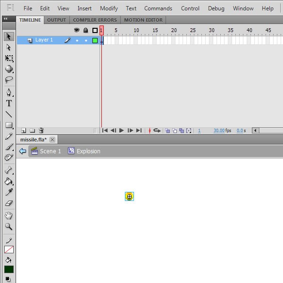Open the Window menu

[243, 8]
